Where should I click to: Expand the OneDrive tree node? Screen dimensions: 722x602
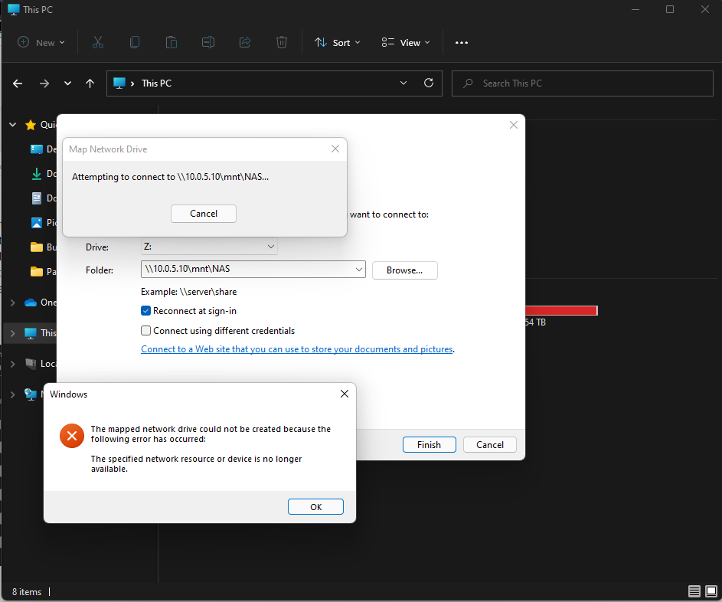13,303
